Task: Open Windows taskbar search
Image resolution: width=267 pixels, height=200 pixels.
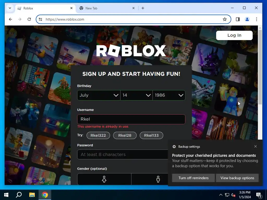Action: coord(19,195)
